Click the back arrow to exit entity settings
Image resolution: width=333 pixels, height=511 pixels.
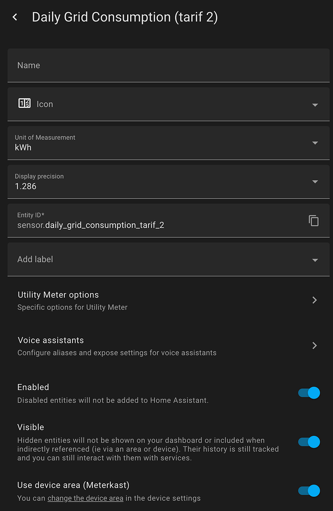click(x=14, y=17)
